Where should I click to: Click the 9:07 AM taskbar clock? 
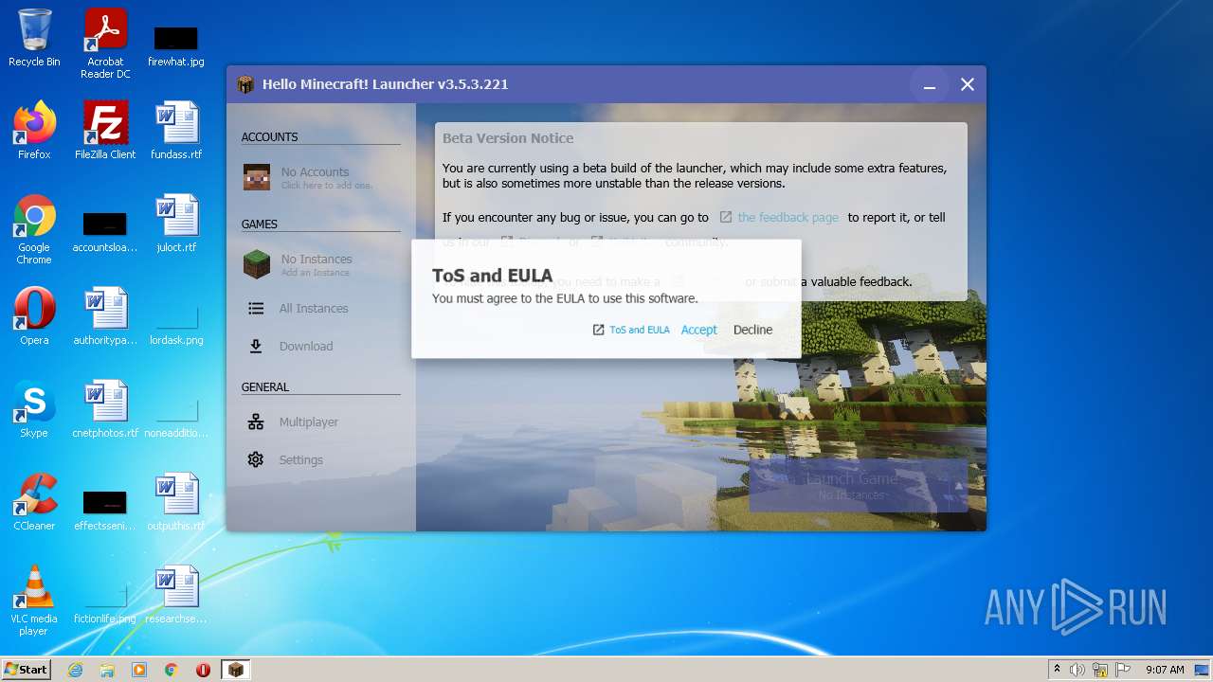pos(1165,670)
